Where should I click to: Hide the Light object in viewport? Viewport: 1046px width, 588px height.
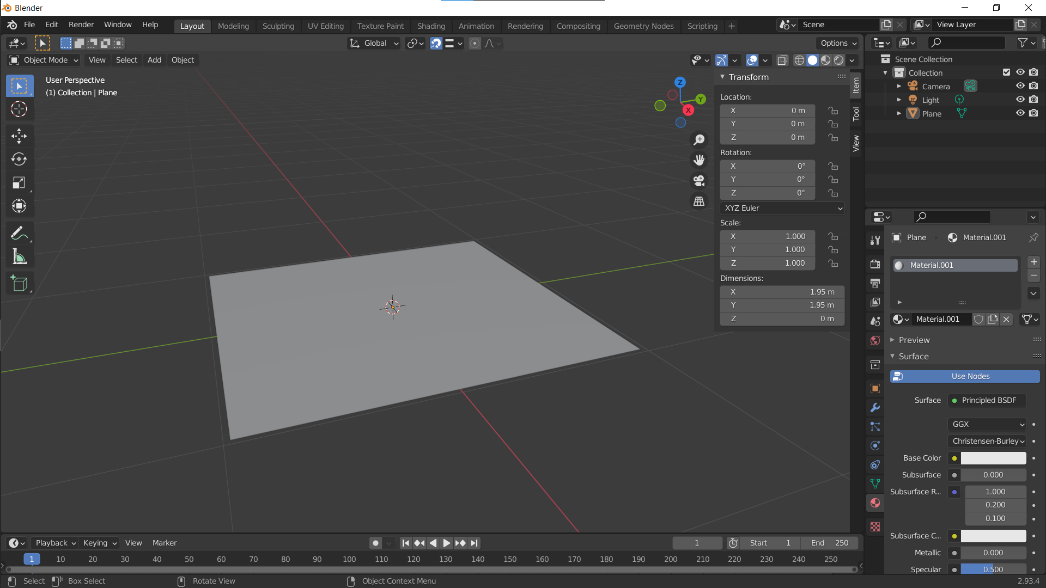click(x=1020, y=100)
